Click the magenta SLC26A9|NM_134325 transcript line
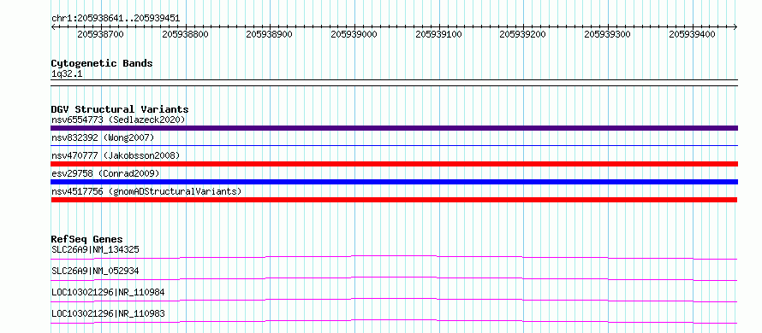 [x=394, y=257]
